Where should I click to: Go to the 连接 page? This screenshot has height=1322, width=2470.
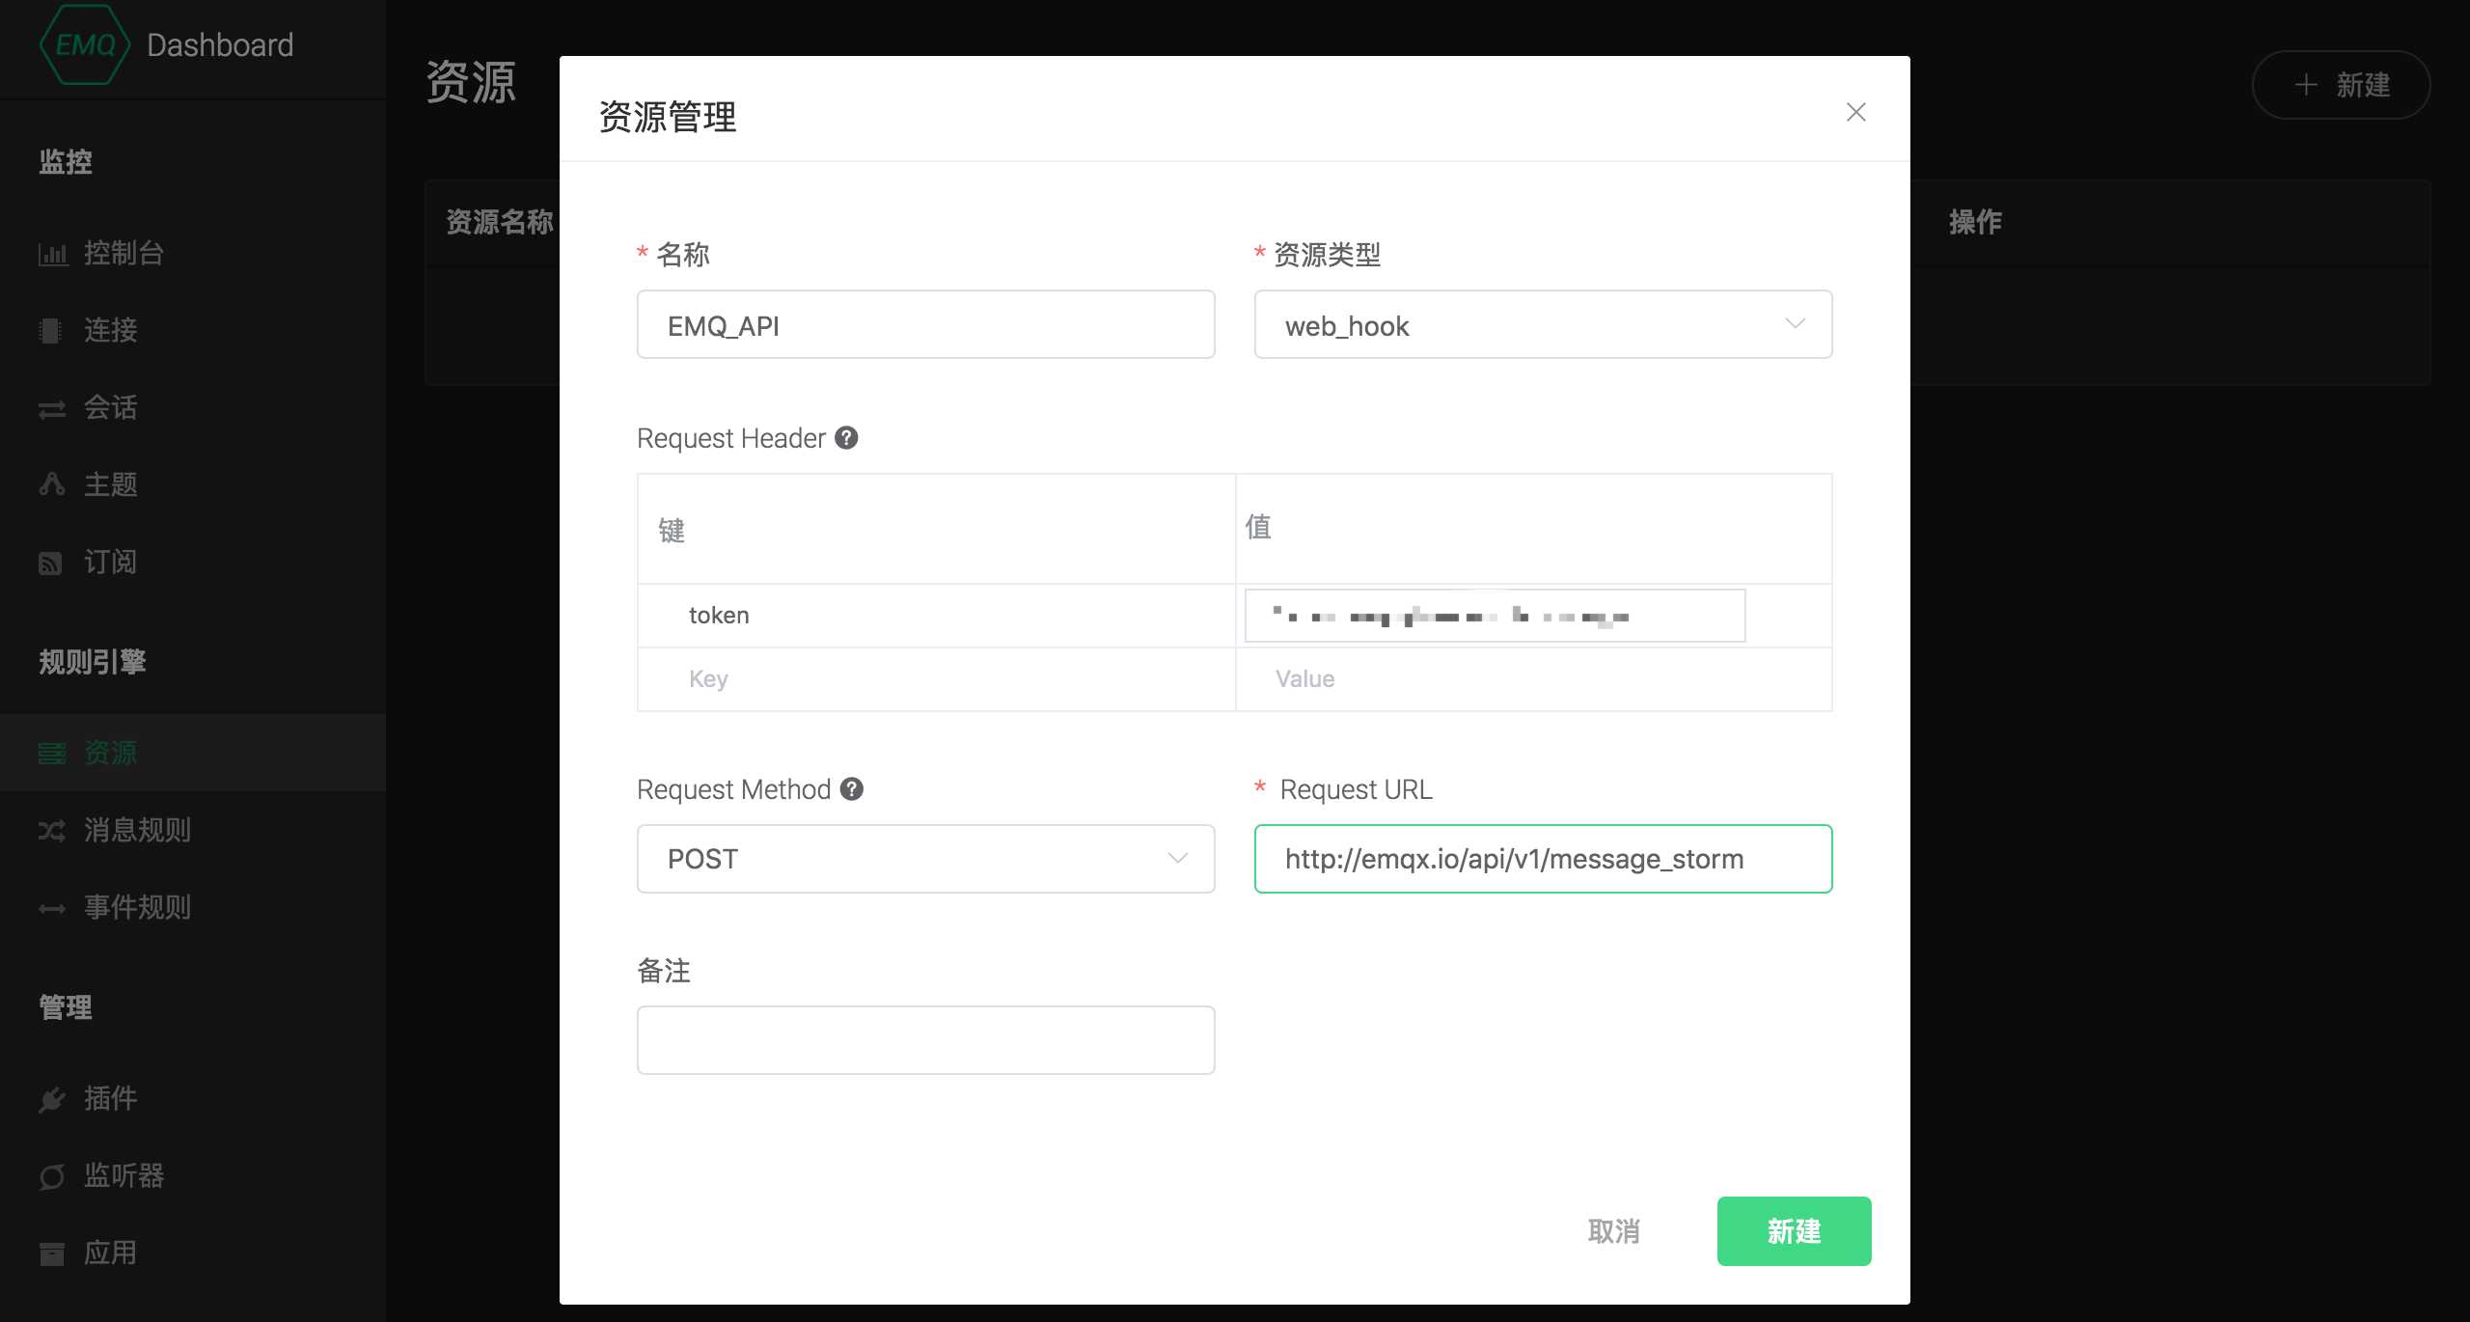pyautogui.click(x=193, y=330)
